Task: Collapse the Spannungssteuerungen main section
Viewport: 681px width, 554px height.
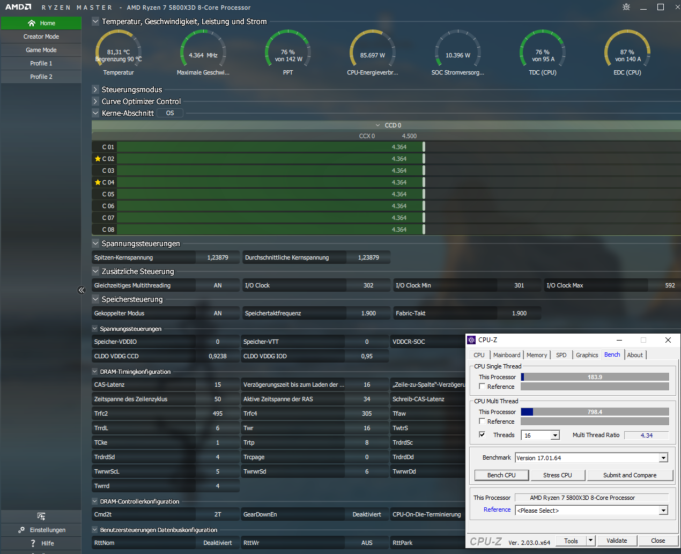Action: (95, 243)
